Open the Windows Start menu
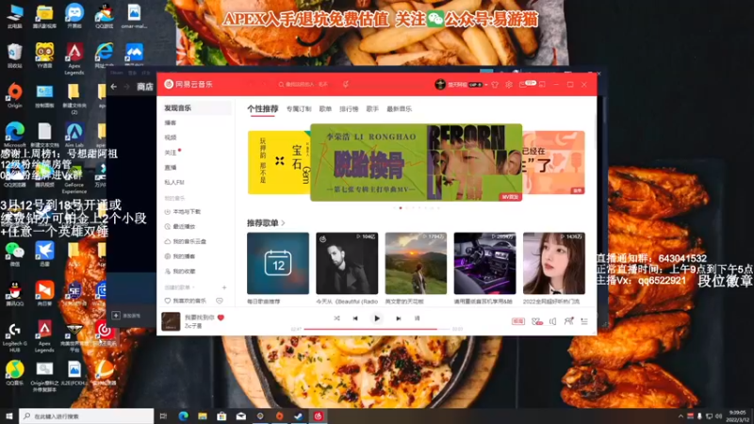The image size is (754, 424). [9, 416]
